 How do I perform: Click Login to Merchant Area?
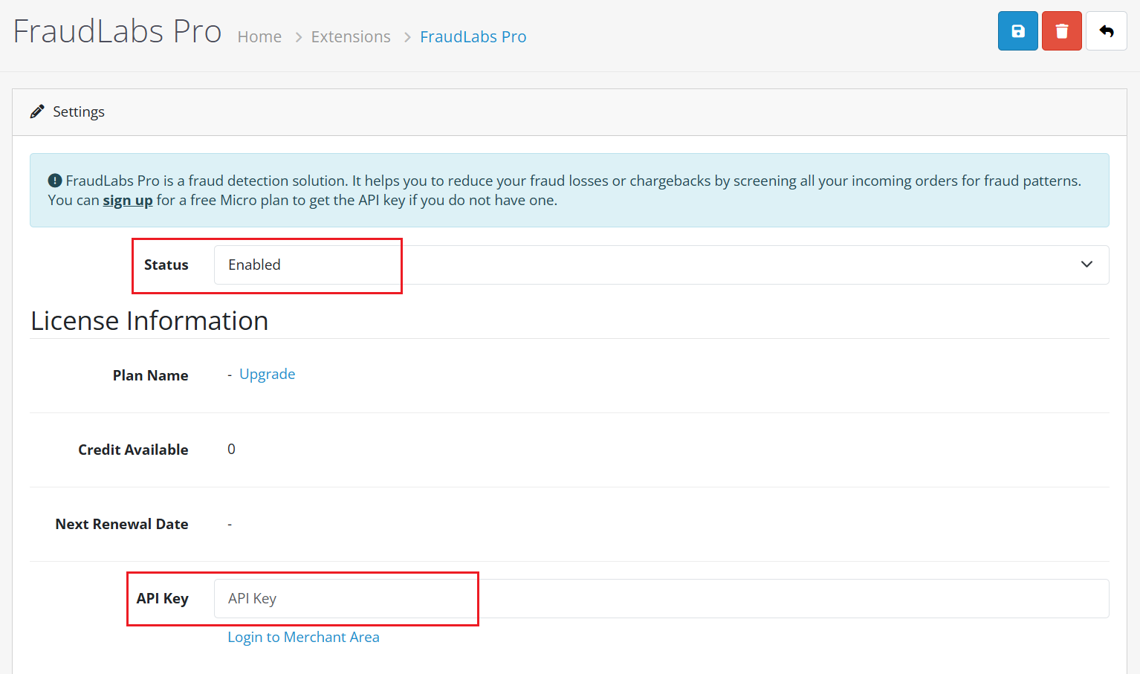(x=303, y=637)
